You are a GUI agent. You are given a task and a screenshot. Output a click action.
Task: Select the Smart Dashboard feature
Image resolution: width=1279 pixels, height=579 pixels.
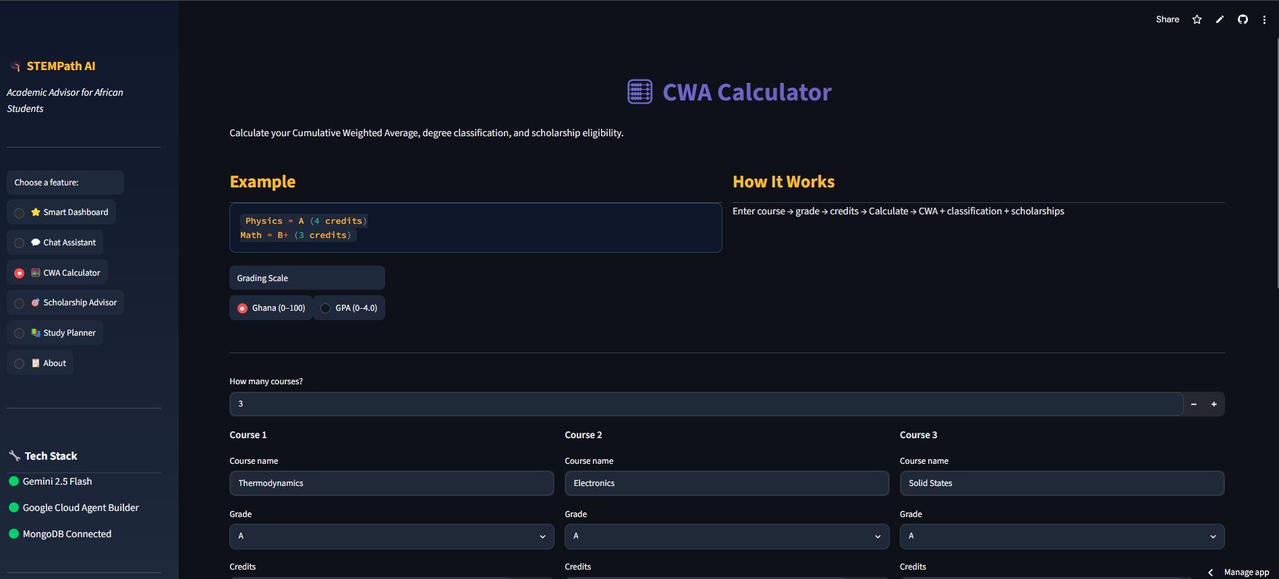[61, 212]
